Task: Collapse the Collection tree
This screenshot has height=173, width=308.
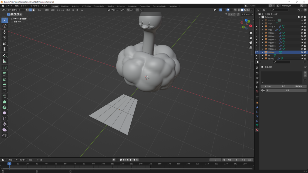Action: [260, 17]
